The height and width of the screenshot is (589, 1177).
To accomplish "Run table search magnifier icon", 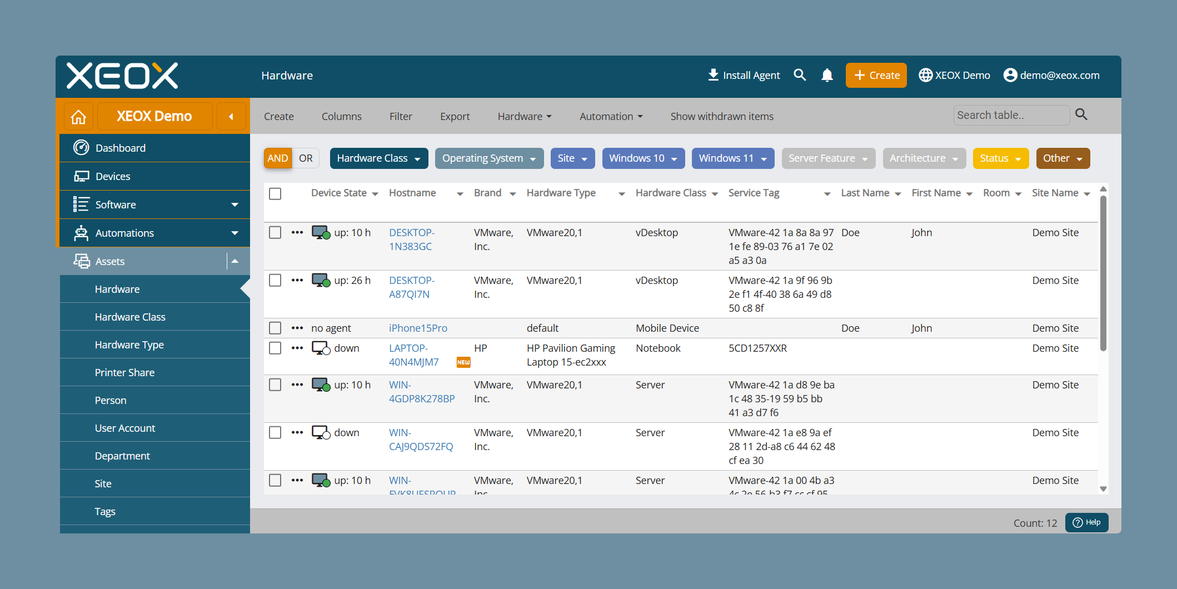I will click(1081, 114).
